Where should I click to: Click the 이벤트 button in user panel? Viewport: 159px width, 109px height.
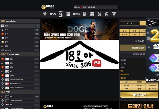pyautogui.click(x=134, y=34)
